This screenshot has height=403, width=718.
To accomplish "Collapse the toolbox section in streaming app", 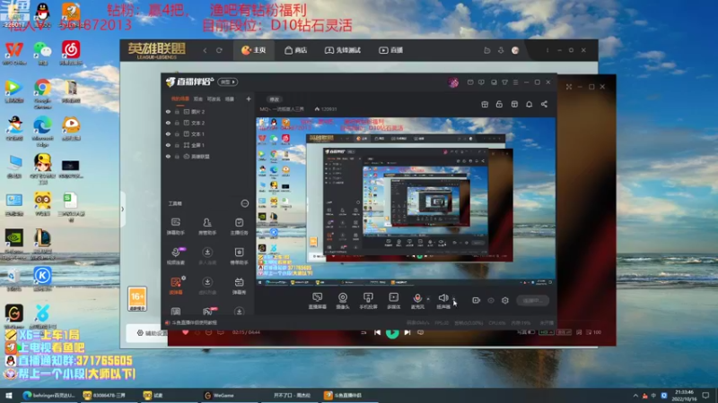I will (244, 203).
